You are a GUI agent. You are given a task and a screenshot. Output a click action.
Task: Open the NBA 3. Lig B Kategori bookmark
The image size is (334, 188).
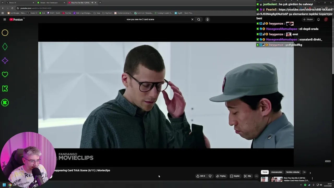tap(82, 13)
